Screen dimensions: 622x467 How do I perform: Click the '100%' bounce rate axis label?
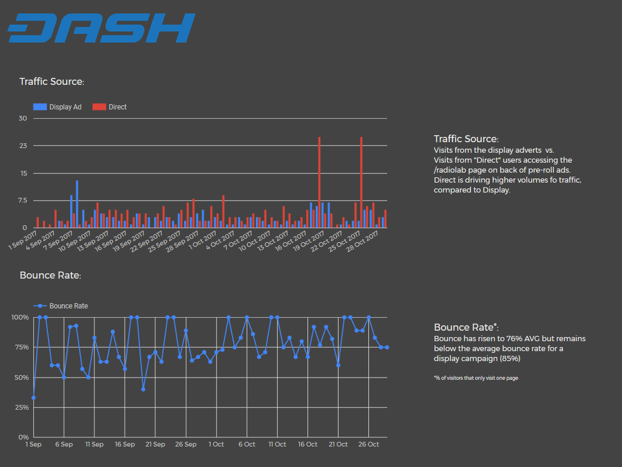[x=20, y=318]
